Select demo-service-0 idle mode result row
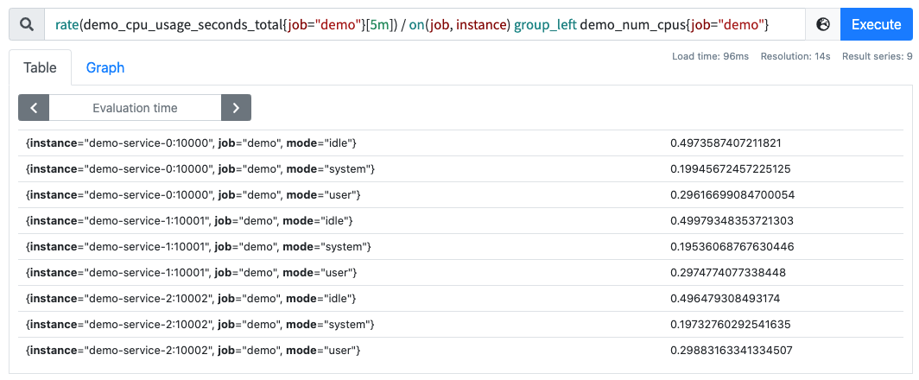The height and width of the screenshot is (380, 919). [x=460, y=143]
